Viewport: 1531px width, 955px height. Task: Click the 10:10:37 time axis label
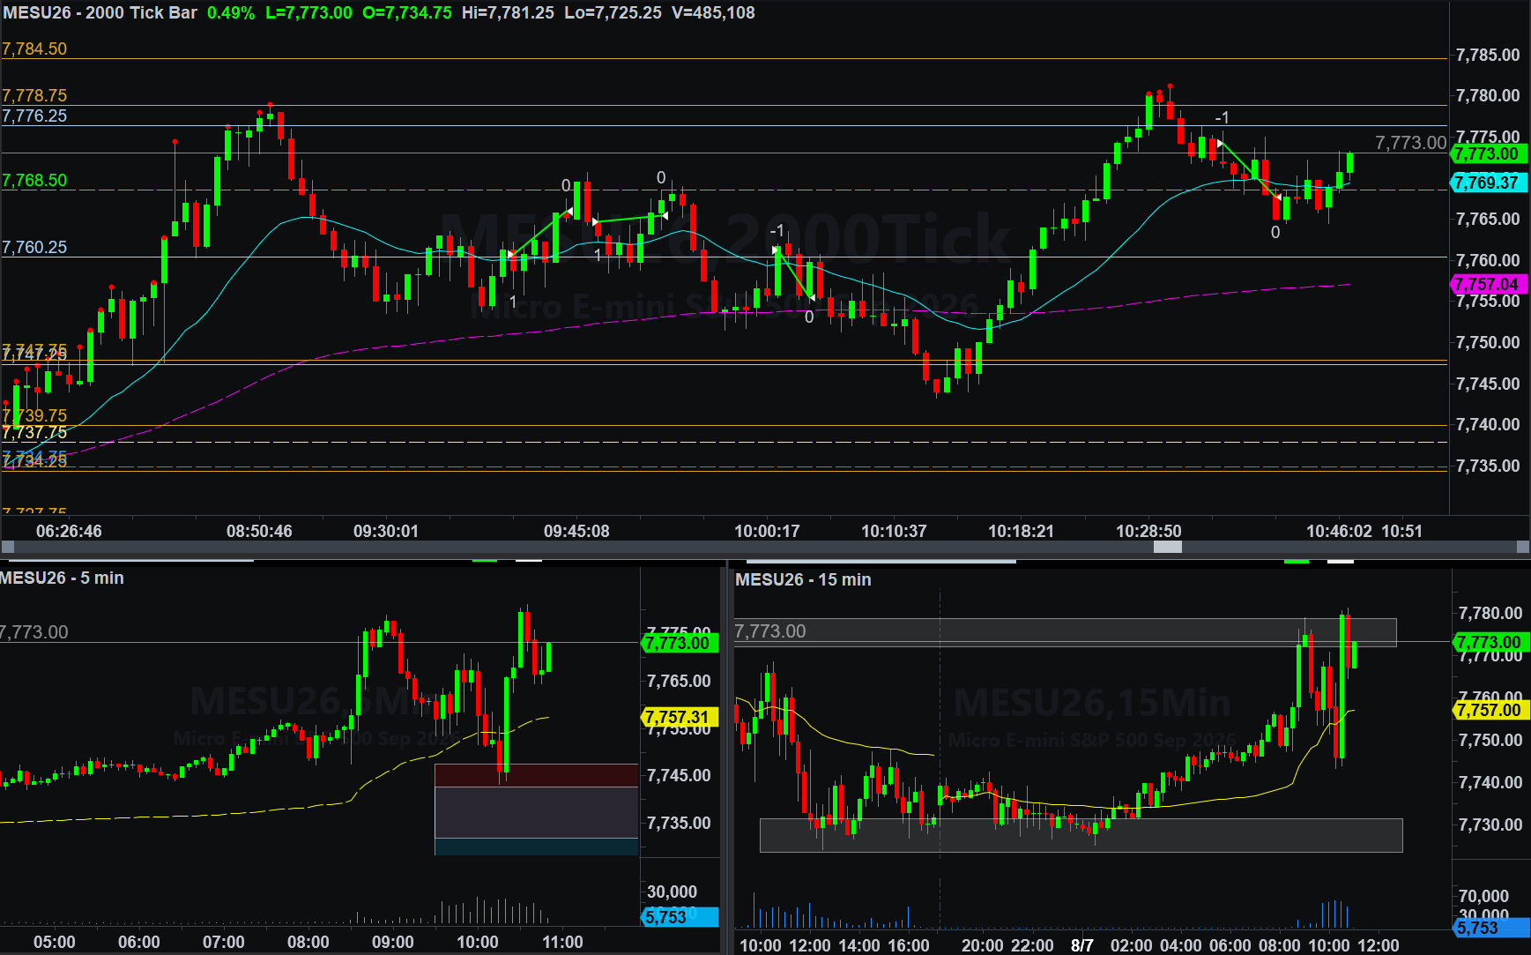point(894,531)
